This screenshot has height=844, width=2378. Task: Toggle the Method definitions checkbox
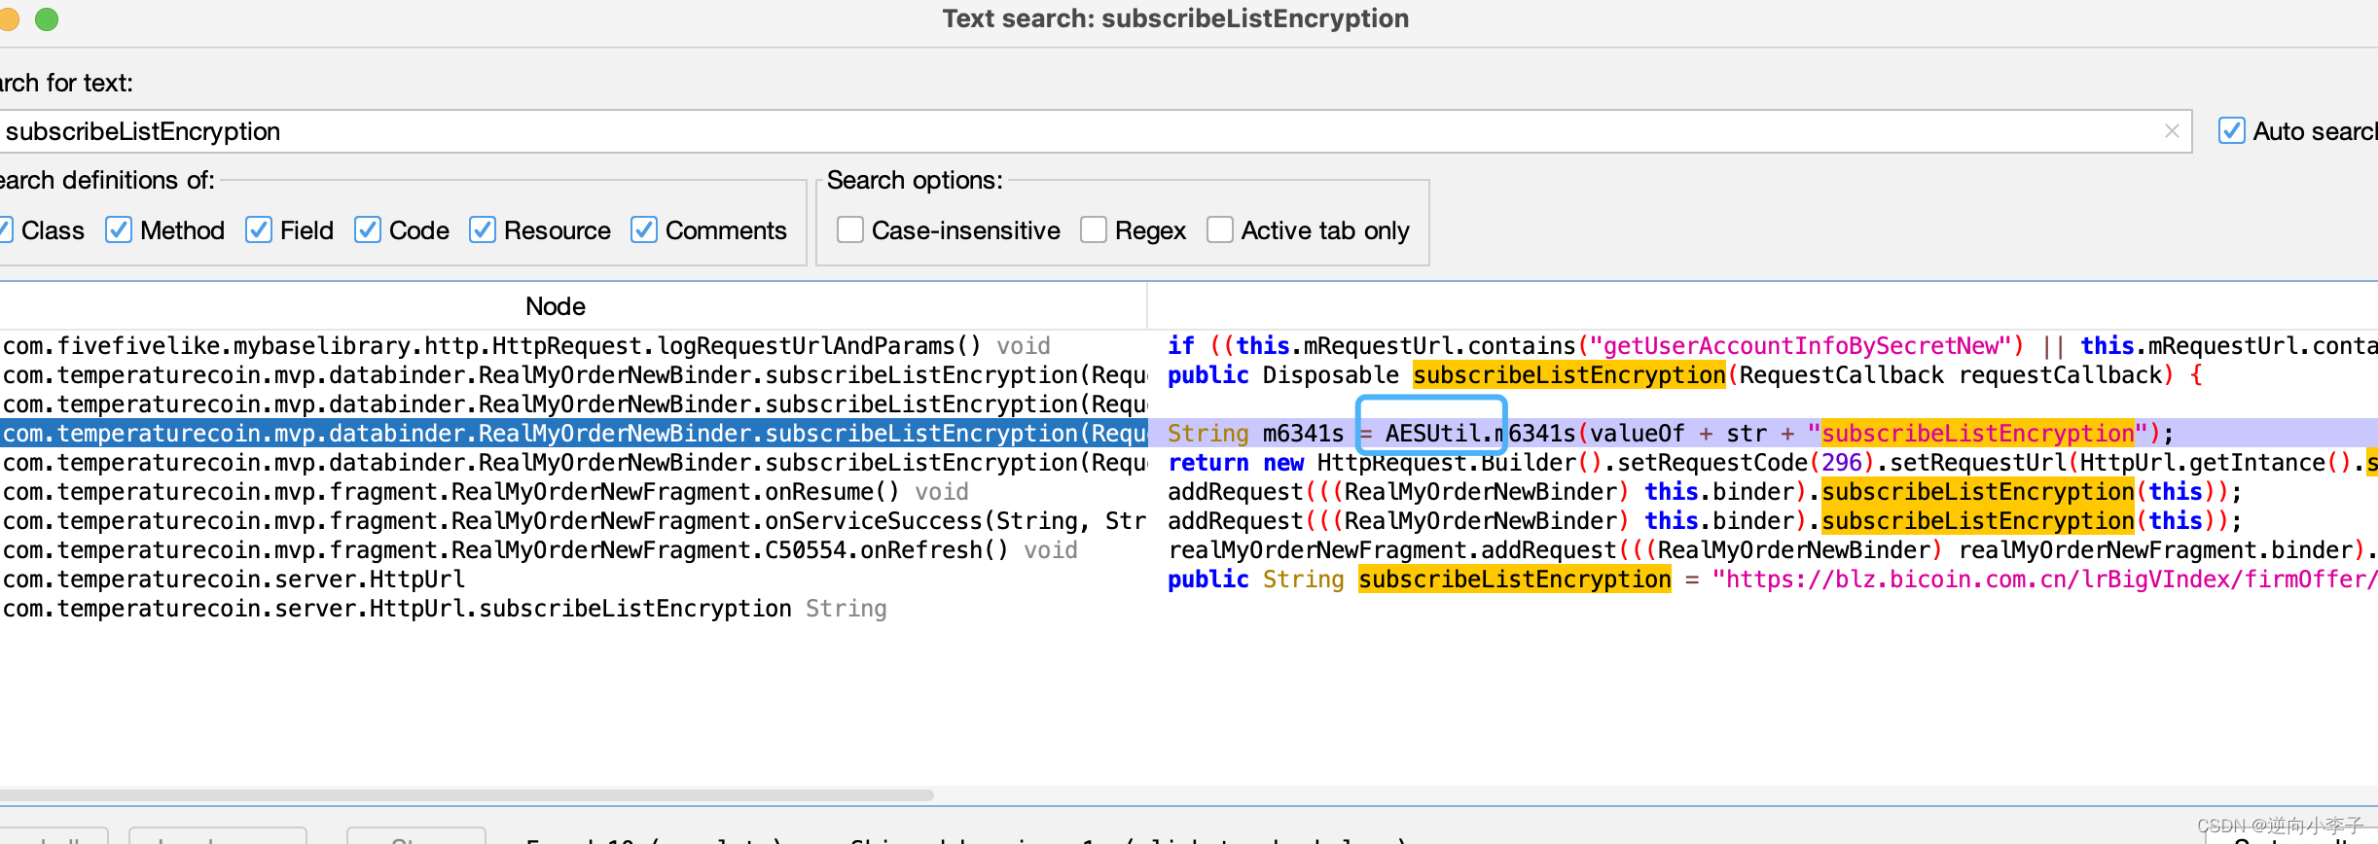pyautogui.click(x=119, y=230)
